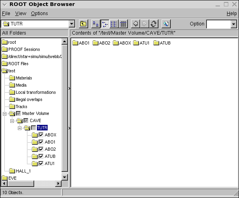Click the tree vertical scrollbar thumb
The image size is (239, 198).
point(65,108)
